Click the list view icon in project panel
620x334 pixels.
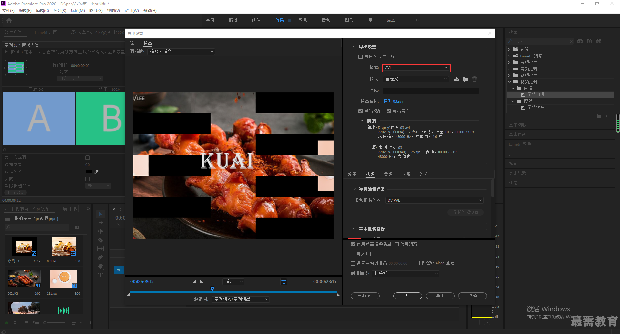(17, 323)
